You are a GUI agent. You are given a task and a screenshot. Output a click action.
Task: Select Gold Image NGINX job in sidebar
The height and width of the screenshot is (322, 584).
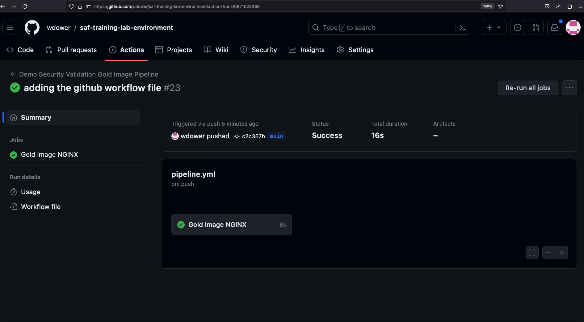49,155
